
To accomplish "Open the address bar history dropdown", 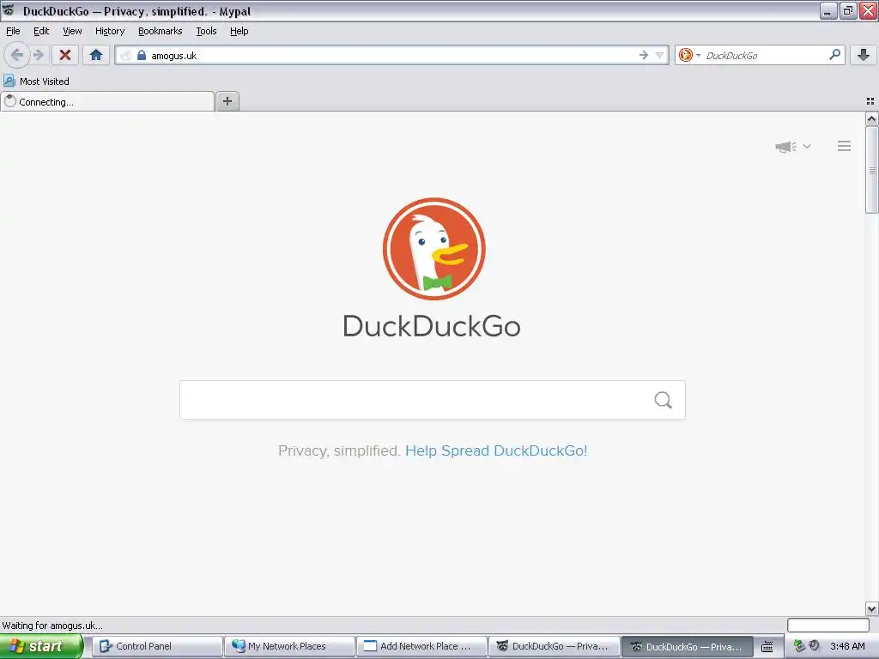I will coord(660,55).
